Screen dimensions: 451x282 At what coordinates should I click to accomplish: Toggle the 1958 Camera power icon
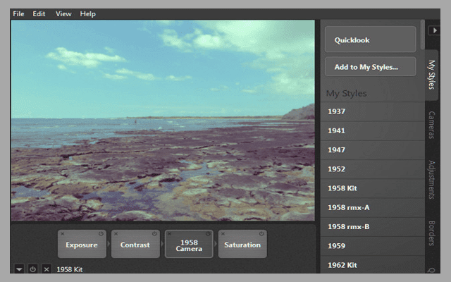point(209,234)
